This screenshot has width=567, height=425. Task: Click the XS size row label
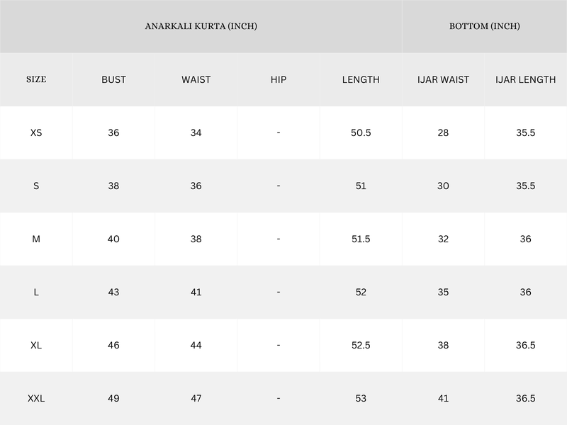click(x=36, y=132)
